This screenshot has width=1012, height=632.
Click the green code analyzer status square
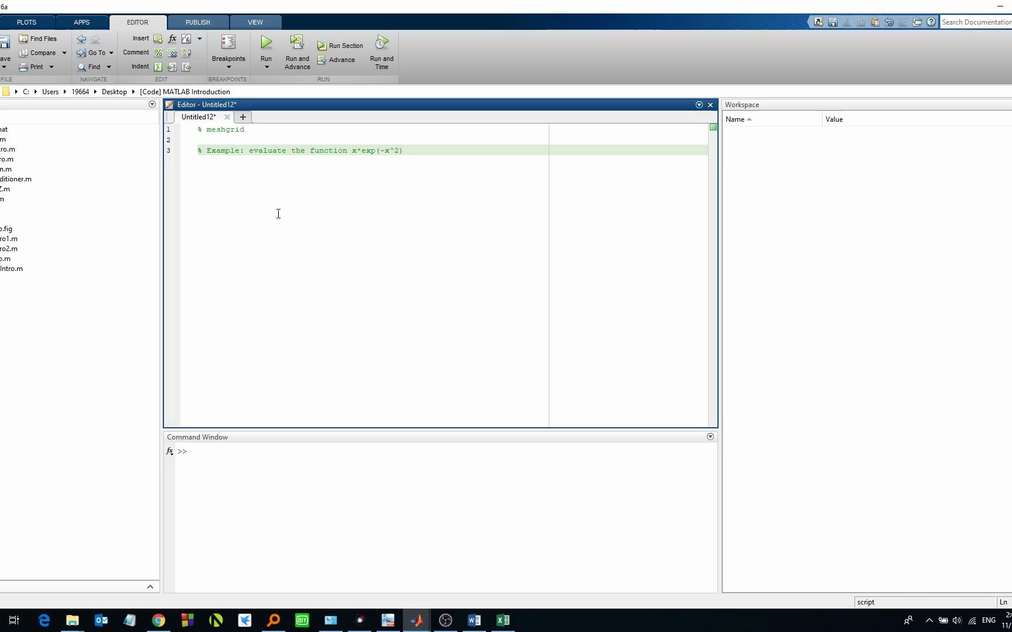point(713,127)
